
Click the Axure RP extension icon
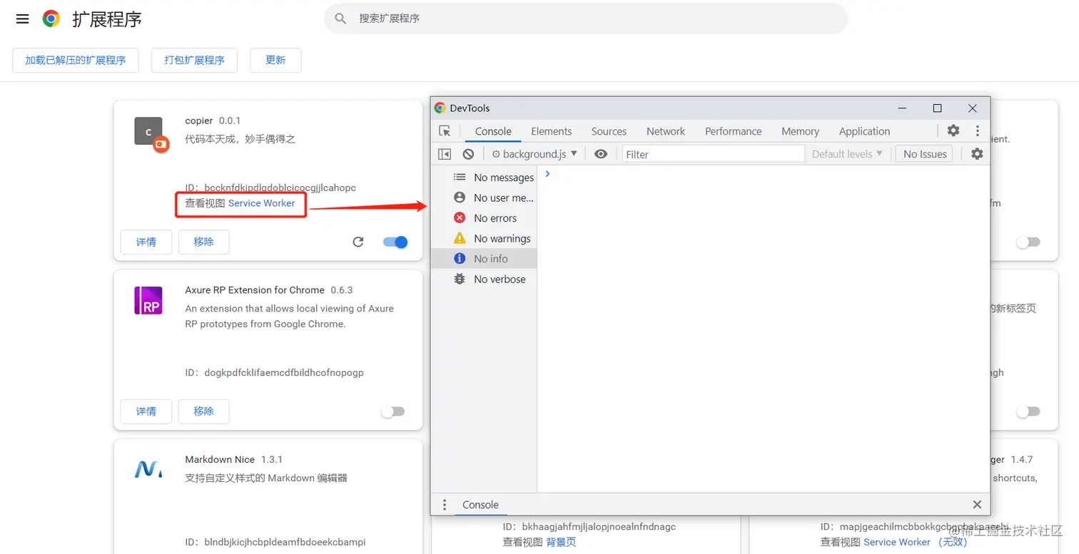pos(148,301)
